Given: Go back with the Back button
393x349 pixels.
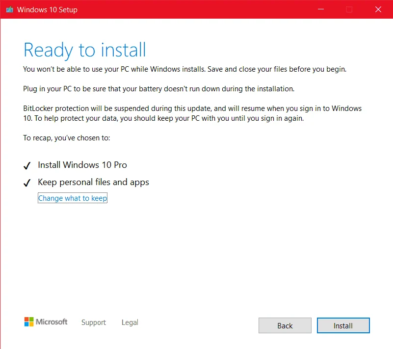Looking at the screenshot, I should 285,325.
